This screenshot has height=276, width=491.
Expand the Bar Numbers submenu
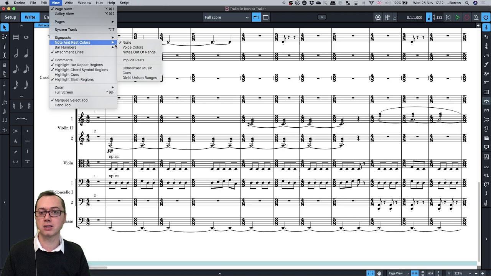click(x=83, y=48)
